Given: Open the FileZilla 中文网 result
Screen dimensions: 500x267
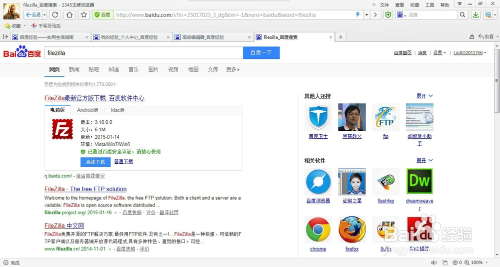Looking at the screenshot, I should click(64, 226).
